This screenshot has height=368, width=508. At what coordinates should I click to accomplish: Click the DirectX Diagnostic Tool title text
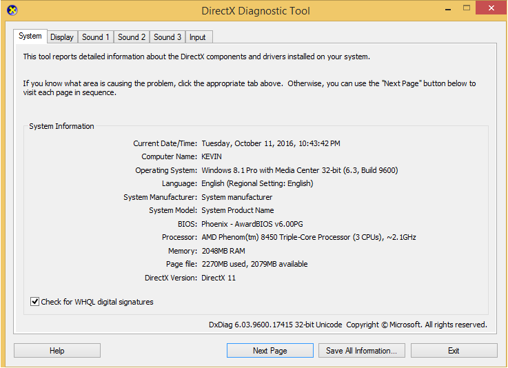click(256, 11)
